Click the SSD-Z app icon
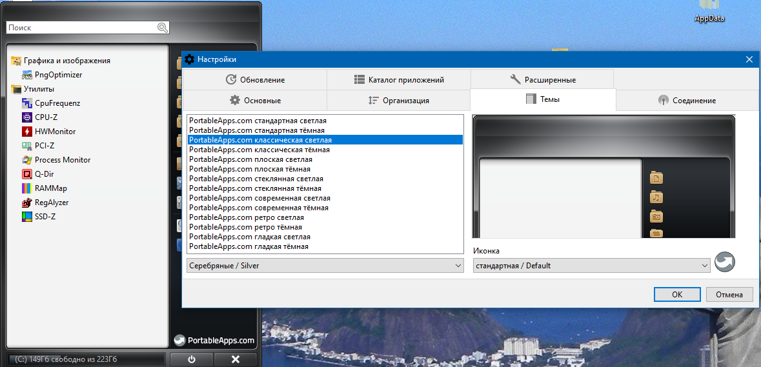The width and height of the screenshot is (761, 367). click(27, 216)
